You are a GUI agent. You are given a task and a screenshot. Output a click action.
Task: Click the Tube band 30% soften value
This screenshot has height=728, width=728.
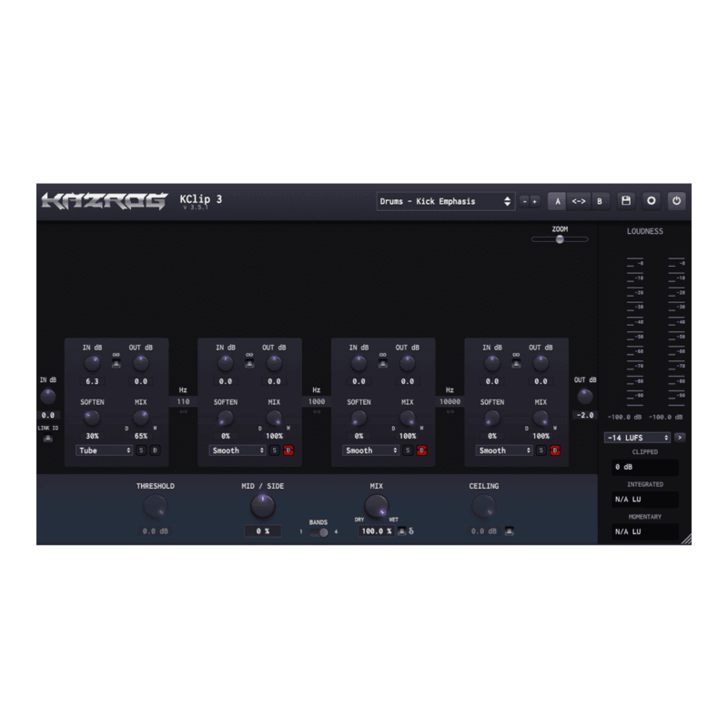[x=92, y=436]
